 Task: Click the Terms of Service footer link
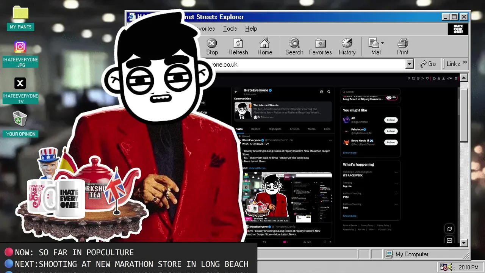tap(350, 225)
